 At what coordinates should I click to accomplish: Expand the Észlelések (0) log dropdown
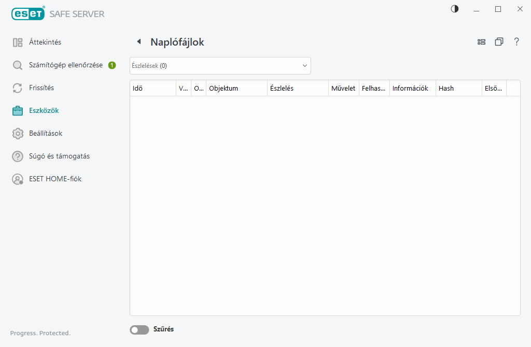click(x=220, y=66)
